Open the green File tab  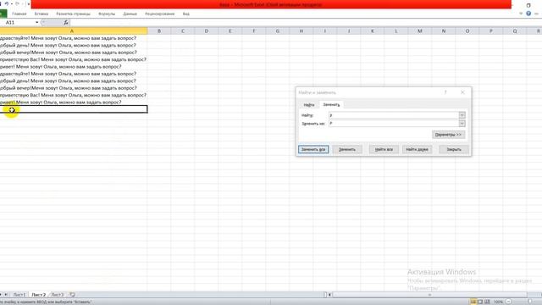point(3,14)
